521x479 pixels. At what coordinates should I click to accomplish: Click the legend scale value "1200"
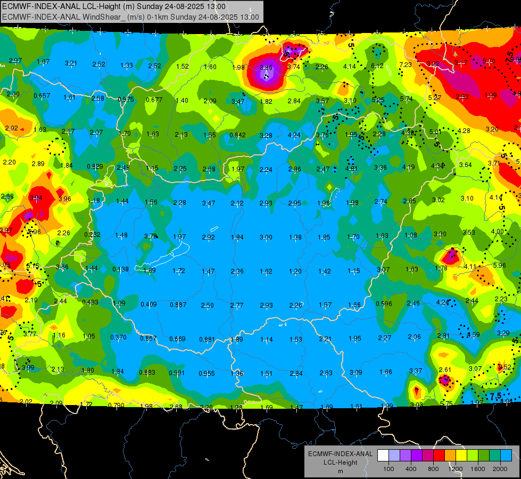456,469
